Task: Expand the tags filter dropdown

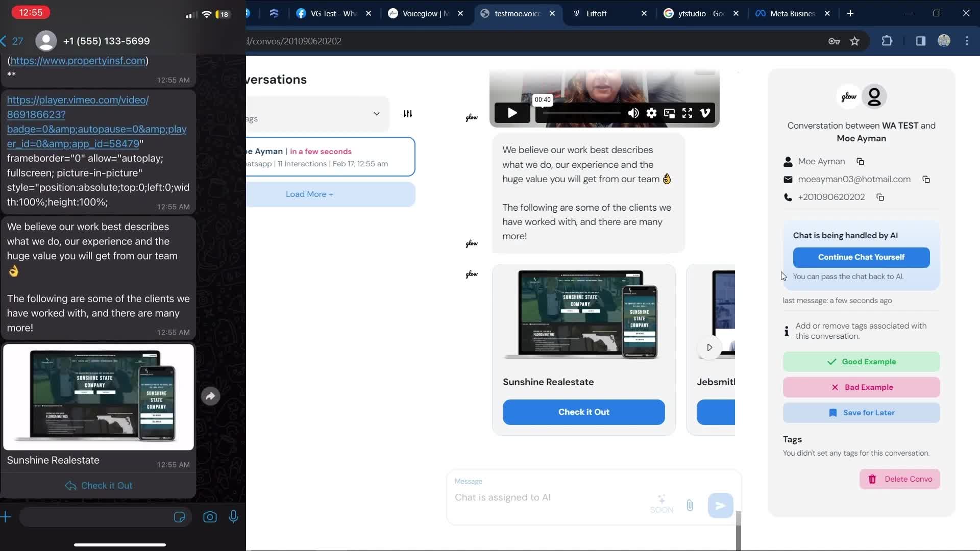Action: click(376, 114)
